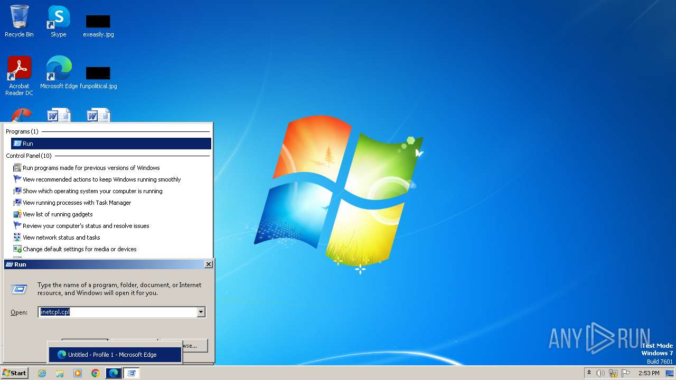Screen dimensions: 676x380
Task: Select the Run program search result
Action: [x=111, y=144]
